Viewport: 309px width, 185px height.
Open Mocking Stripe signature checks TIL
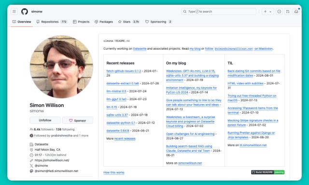point(253,123)
